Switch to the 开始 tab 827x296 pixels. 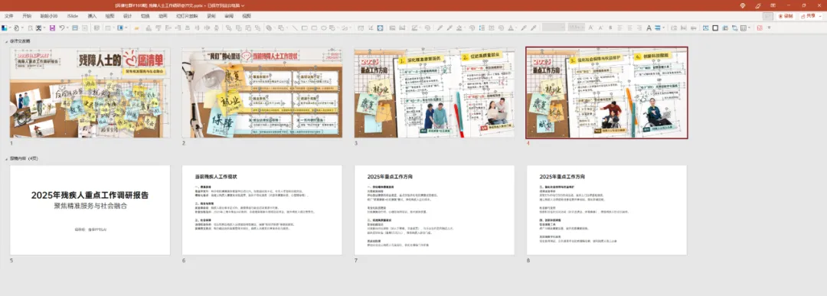click(27, 16)
